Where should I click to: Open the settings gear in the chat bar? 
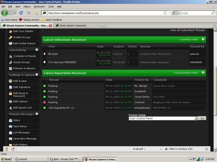coord(206,149)
